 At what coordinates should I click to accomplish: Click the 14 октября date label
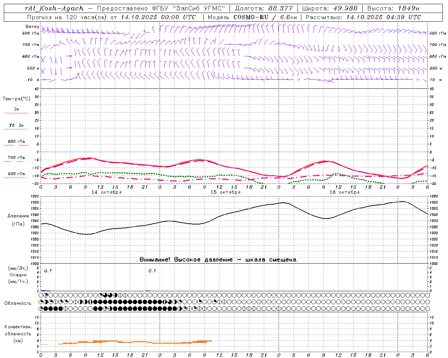[106, 192]
